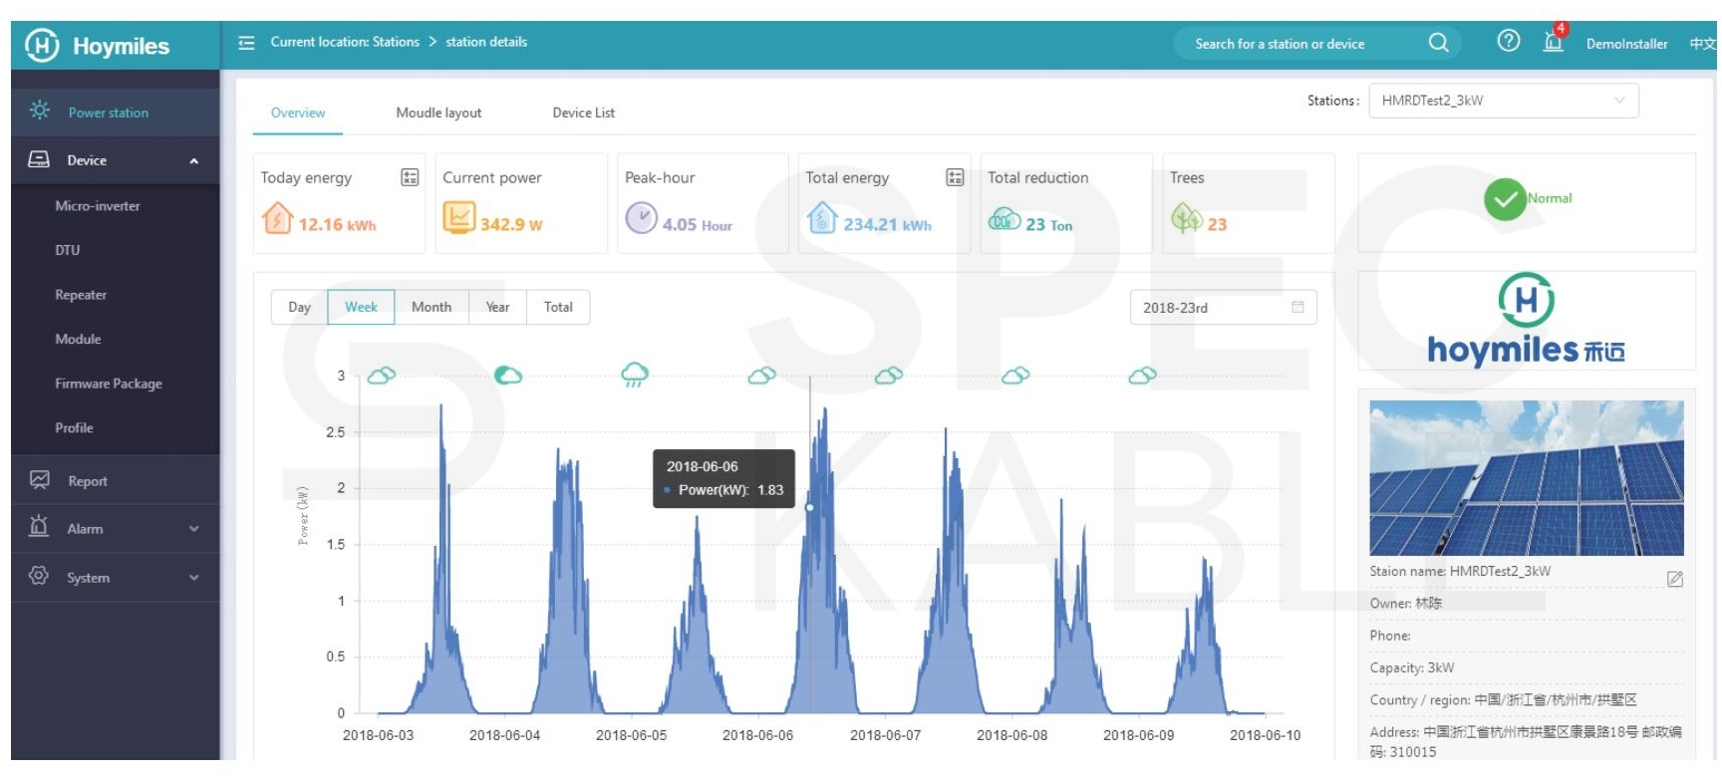Click the Trees leaf icon
The width and height of the screenshot is (1722, 779).
(1186, 218)
